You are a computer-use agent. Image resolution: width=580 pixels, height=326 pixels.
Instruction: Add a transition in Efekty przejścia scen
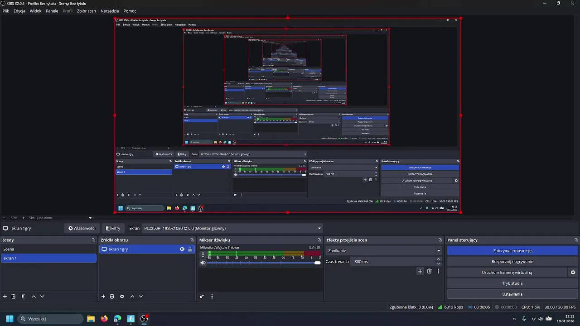point(420,271)
